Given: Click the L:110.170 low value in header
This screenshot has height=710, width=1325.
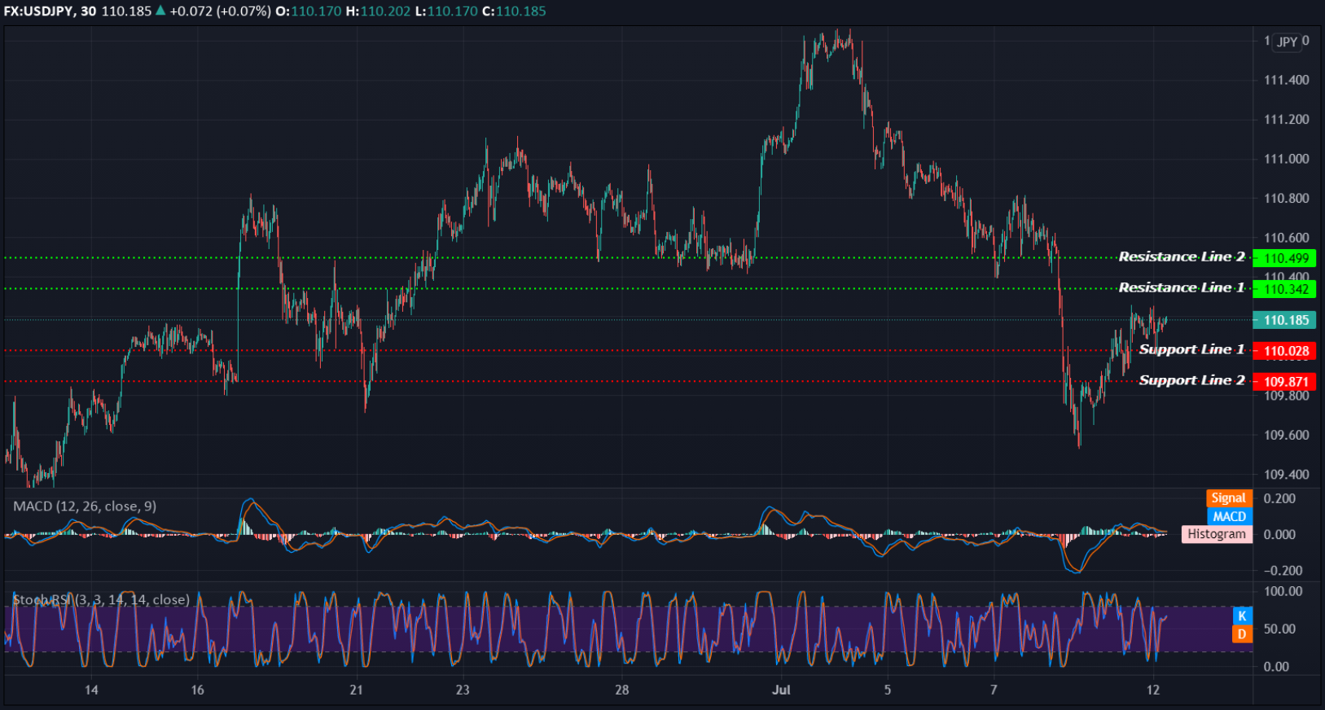Looking at the screenshot, I should [446, 11].
